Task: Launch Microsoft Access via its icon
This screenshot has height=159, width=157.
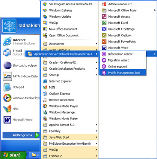Action: (x=104, y=17)
